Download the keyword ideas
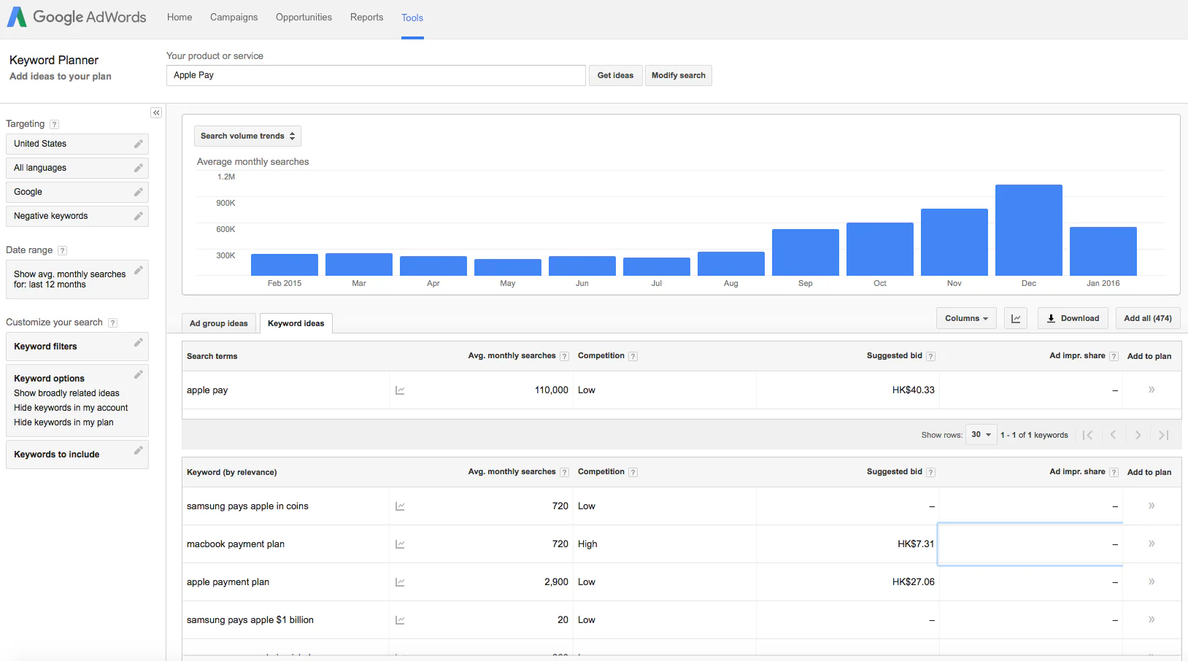 [1073, 318]
